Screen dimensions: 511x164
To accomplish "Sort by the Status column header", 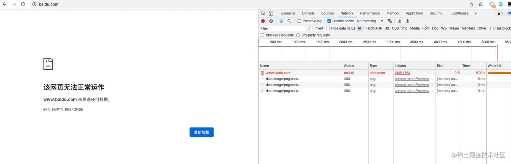I will point(356,66).
